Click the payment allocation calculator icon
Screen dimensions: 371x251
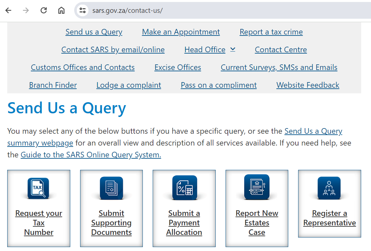[x=185, y=188]
